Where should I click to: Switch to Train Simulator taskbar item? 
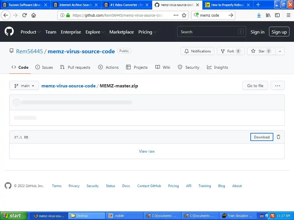pos(237,216)
